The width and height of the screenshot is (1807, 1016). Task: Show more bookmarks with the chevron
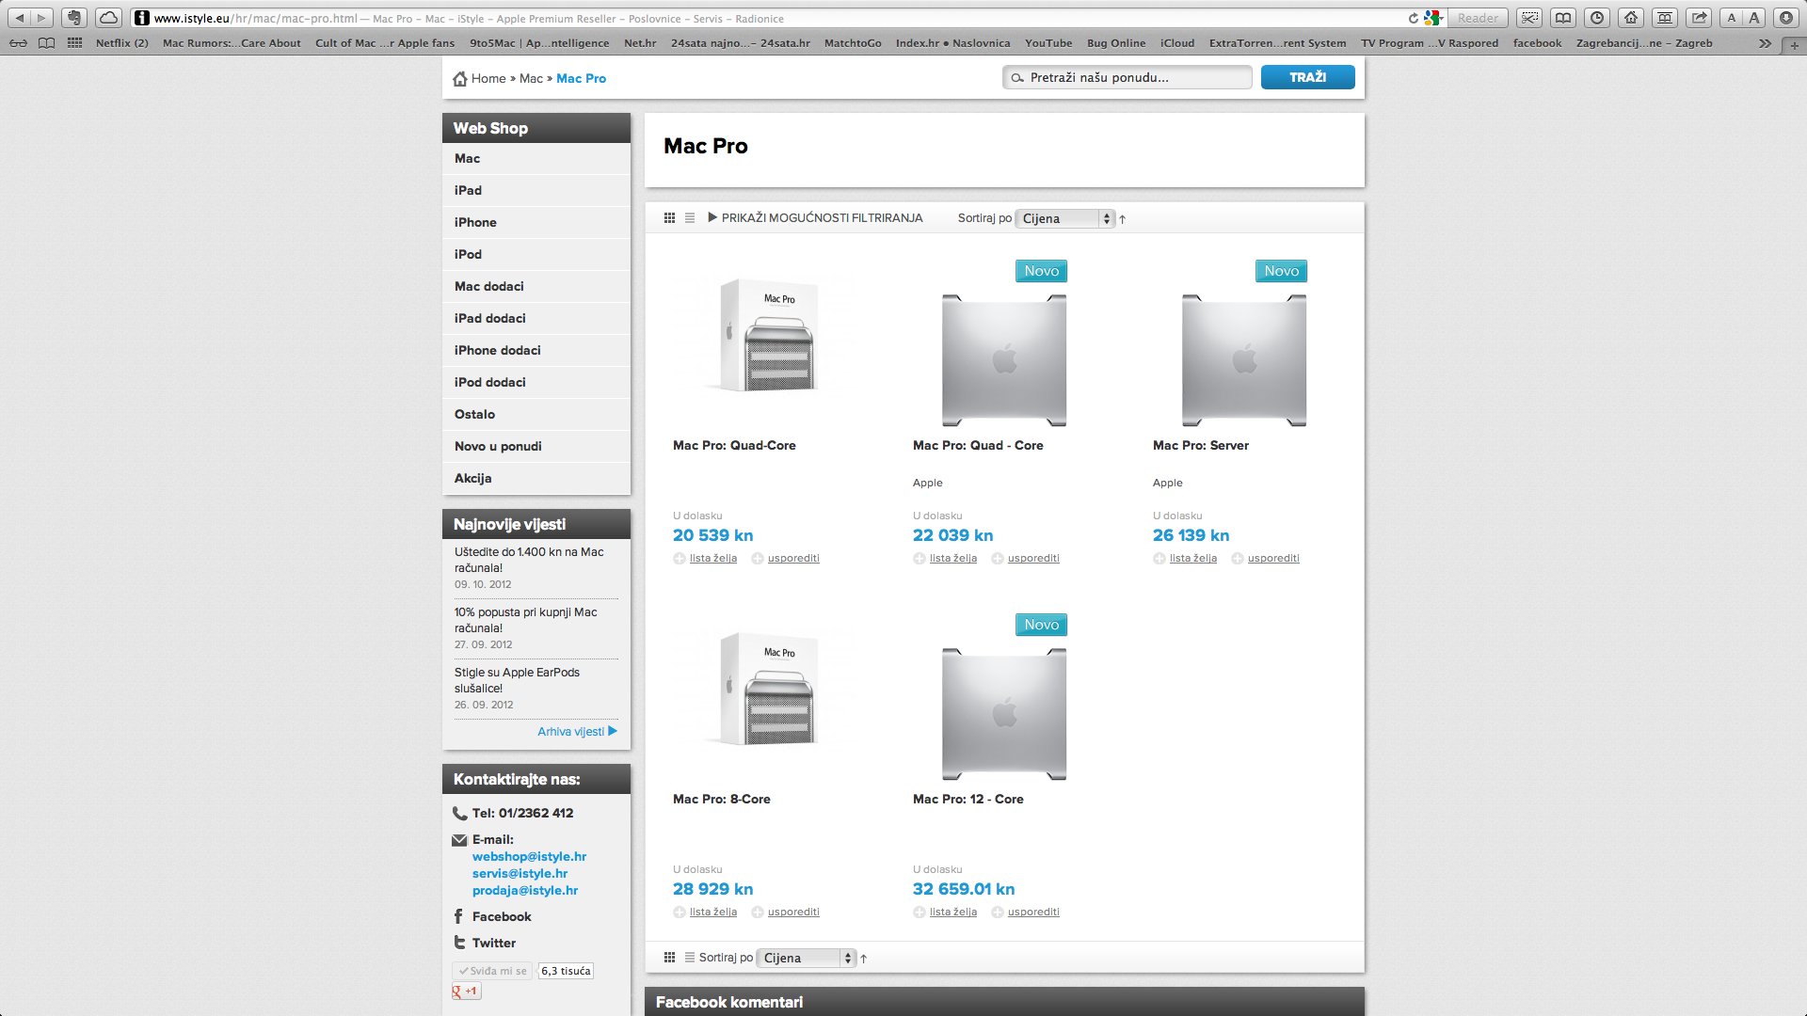[1765, 43]
